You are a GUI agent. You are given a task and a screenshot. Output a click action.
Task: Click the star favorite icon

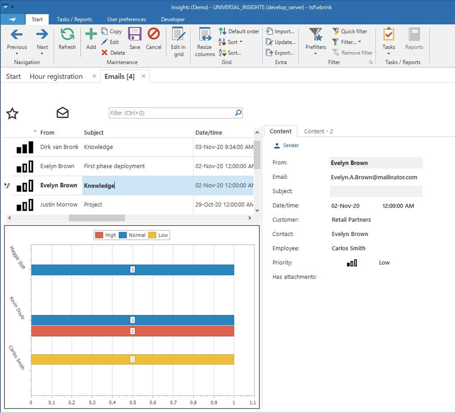click(x=12, y=113)
